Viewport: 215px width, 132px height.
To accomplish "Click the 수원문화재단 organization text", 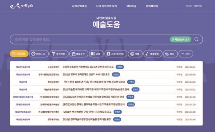I will point(53,67).
